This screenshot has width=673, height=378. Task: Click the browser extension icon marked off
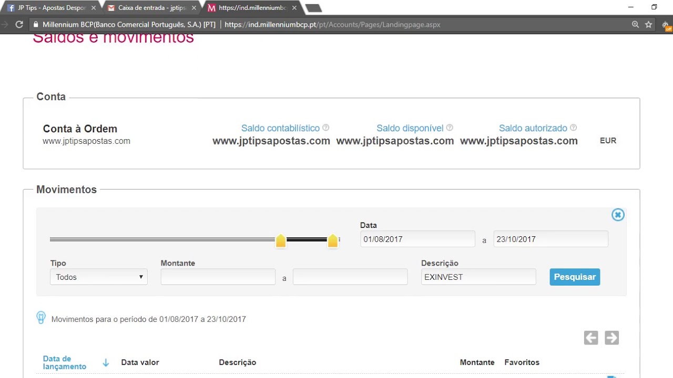667,26
